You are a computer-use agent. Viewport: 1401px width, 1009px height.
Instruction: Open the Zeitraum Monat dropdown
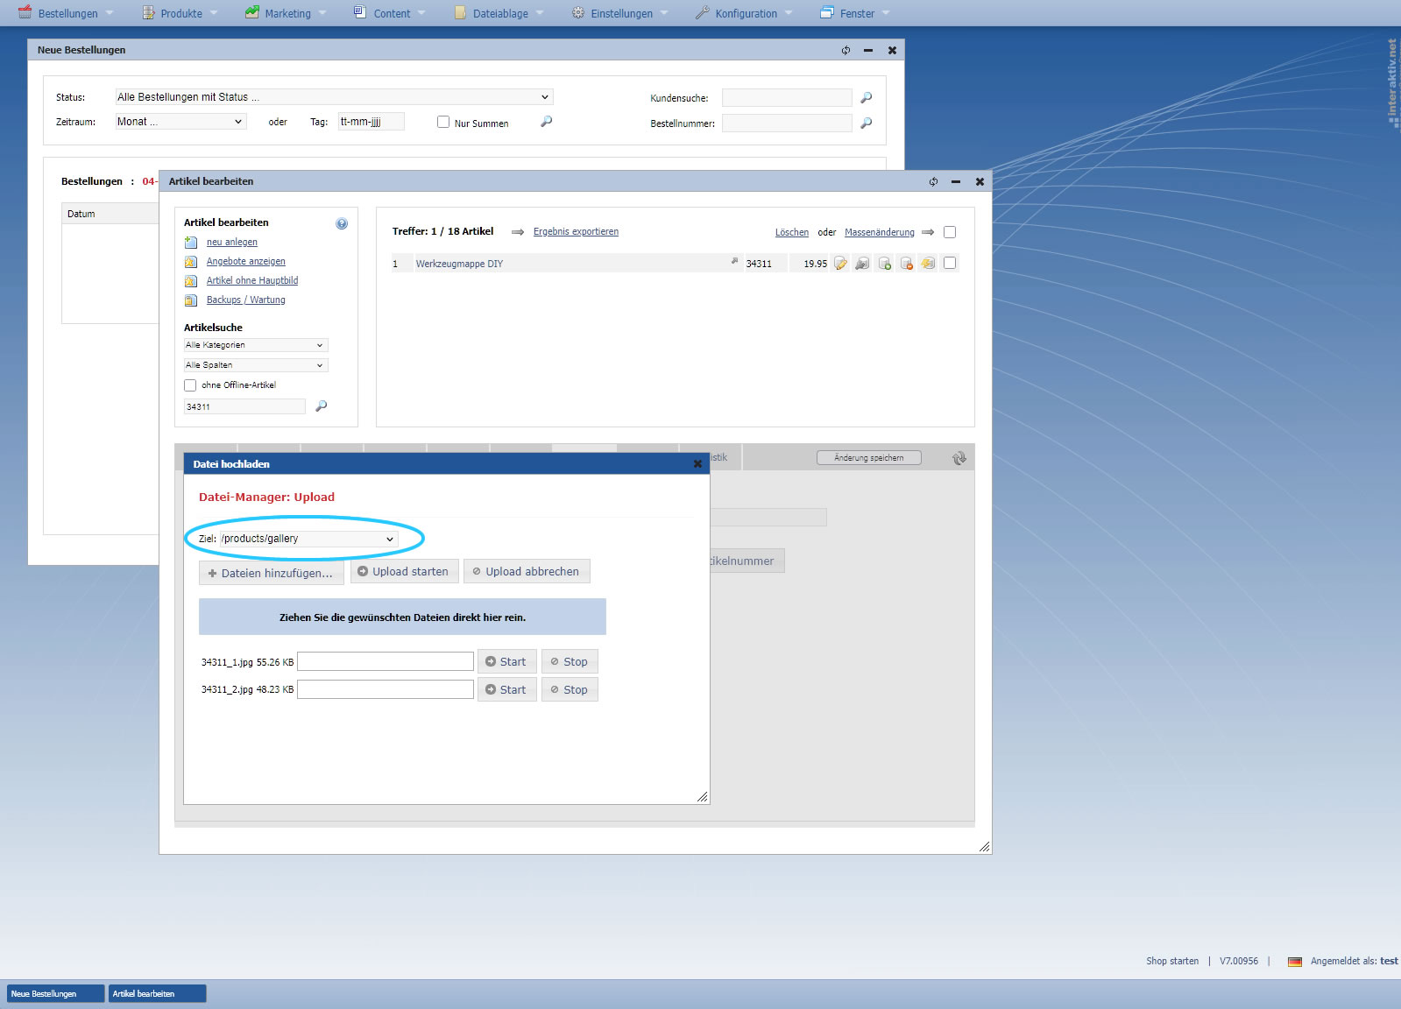[180, 122]
